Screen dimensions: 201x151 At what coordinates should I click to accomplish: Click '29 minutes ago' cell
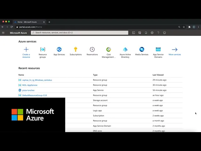[x=160, y=80]
